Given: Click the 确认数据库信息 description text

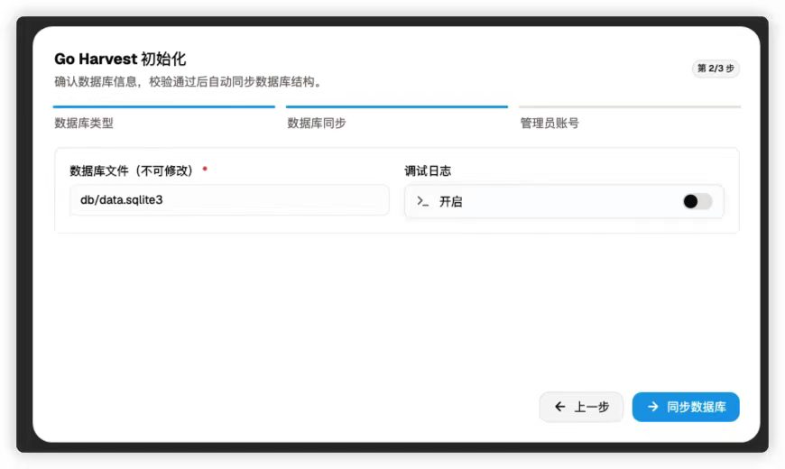Looking at the screenshot, I should pyautogui.click(x=188, y=81).
